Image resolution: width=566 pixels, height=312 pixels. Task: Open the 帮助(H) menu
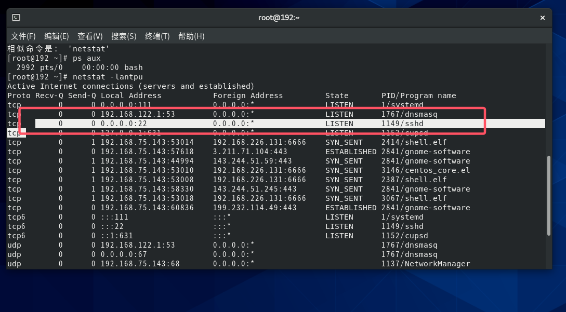pos(191,36)
